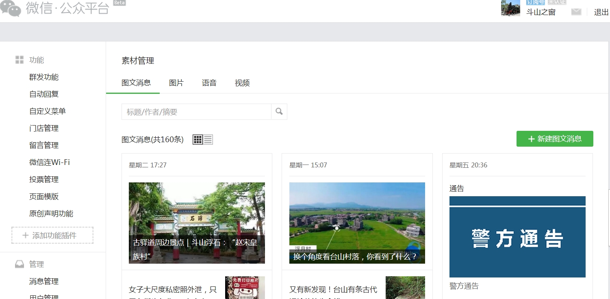Image resolution: width=610 pixels, height=299 pixels.
Task: Switch to list view layout
Action: coord(208,140)
